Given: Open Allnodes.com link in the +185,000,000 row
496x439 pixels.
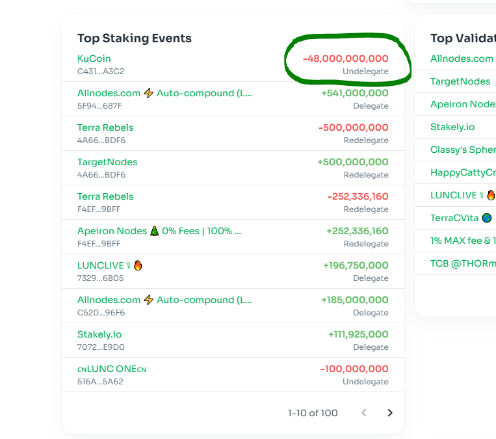Looking at the screenshot, I should (x=164, y=300).
